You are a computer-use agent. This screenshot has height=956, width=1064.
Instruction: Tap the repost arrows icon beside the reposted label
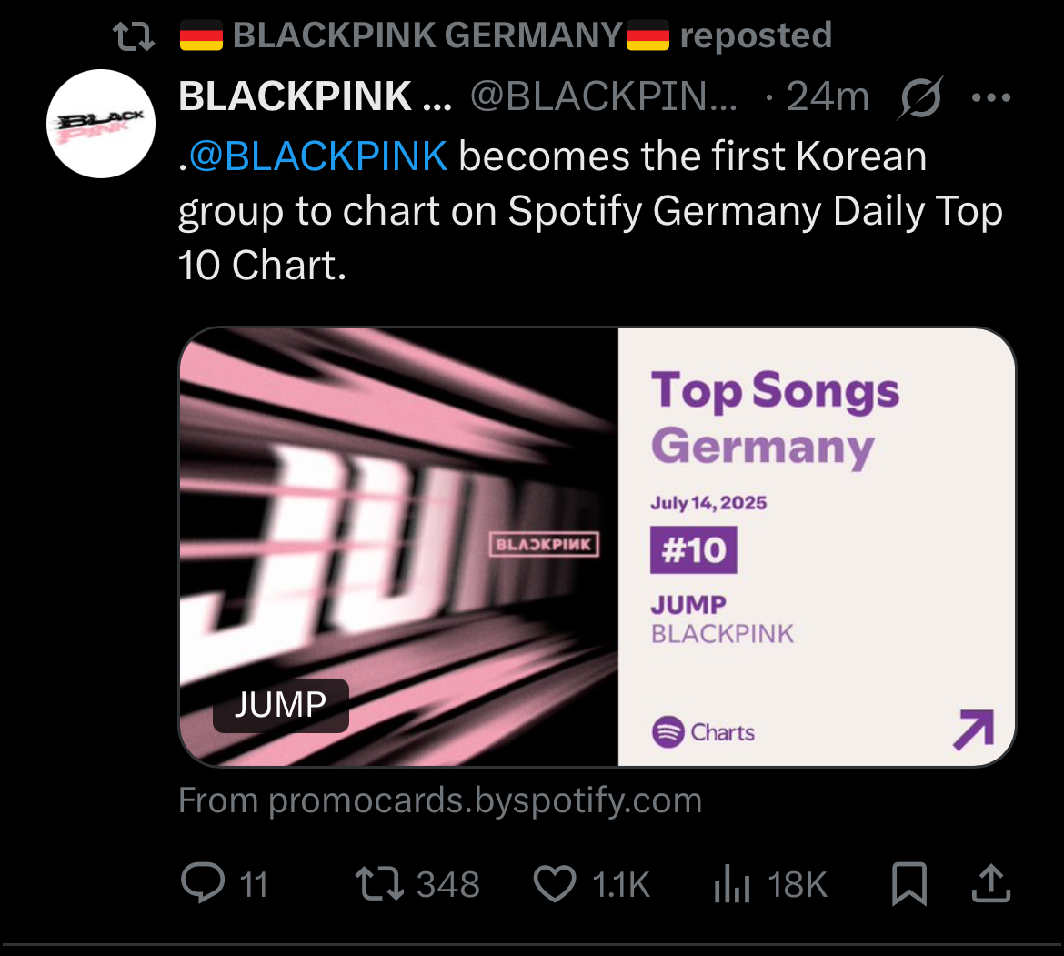click(134, 36)
